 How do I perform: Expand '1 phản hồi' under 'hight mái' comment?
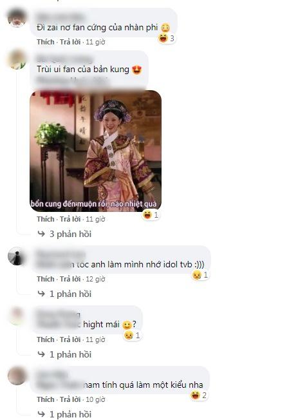(64, 354)
